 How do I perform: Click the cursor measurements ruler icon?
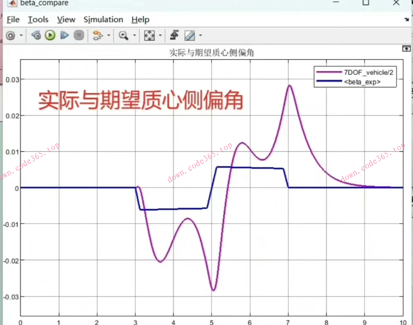[x=189, y=35]
